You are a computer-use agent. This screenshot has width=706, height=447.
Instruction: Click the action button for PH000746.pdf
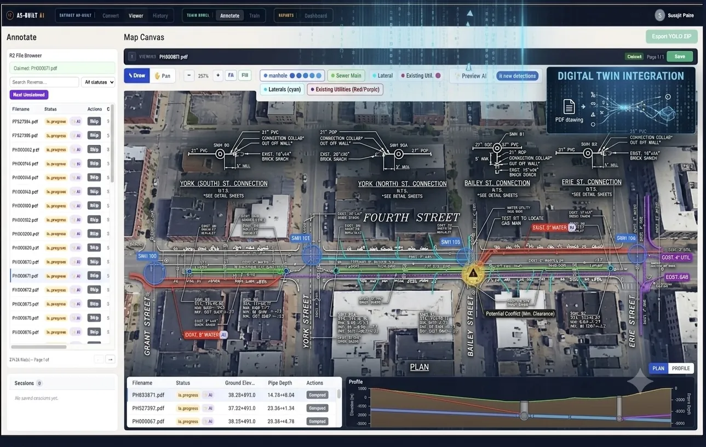click(x=94, y=163)
